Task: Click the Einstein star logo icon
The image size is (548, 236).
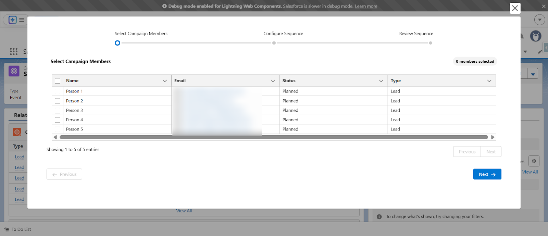Action: point(13,20)
